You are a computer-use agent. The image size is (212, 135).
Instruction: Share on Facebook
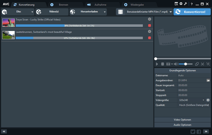199,132
